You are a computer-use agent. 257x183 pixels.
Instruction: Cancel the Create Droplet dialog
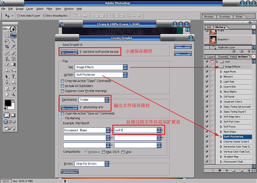click(183, 53)
